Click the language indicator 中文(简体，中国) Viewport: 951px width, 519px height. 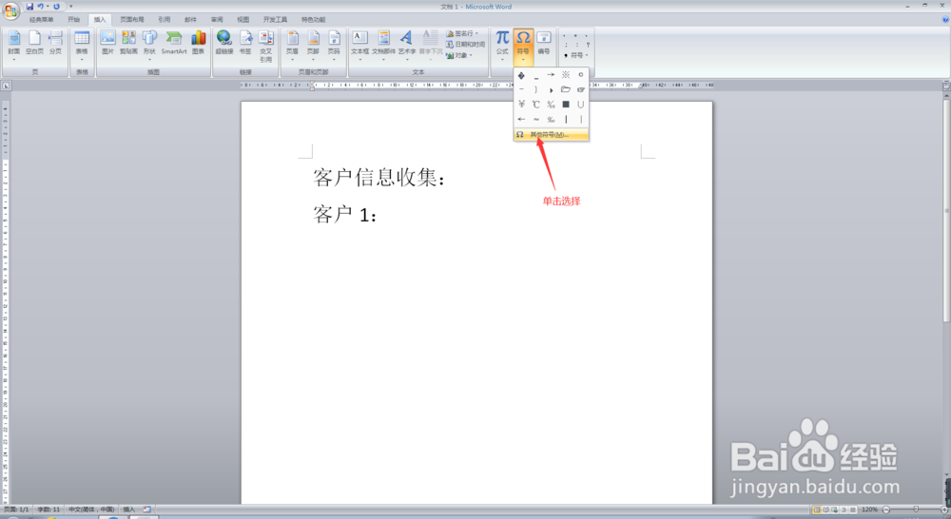tap(91, 509)
